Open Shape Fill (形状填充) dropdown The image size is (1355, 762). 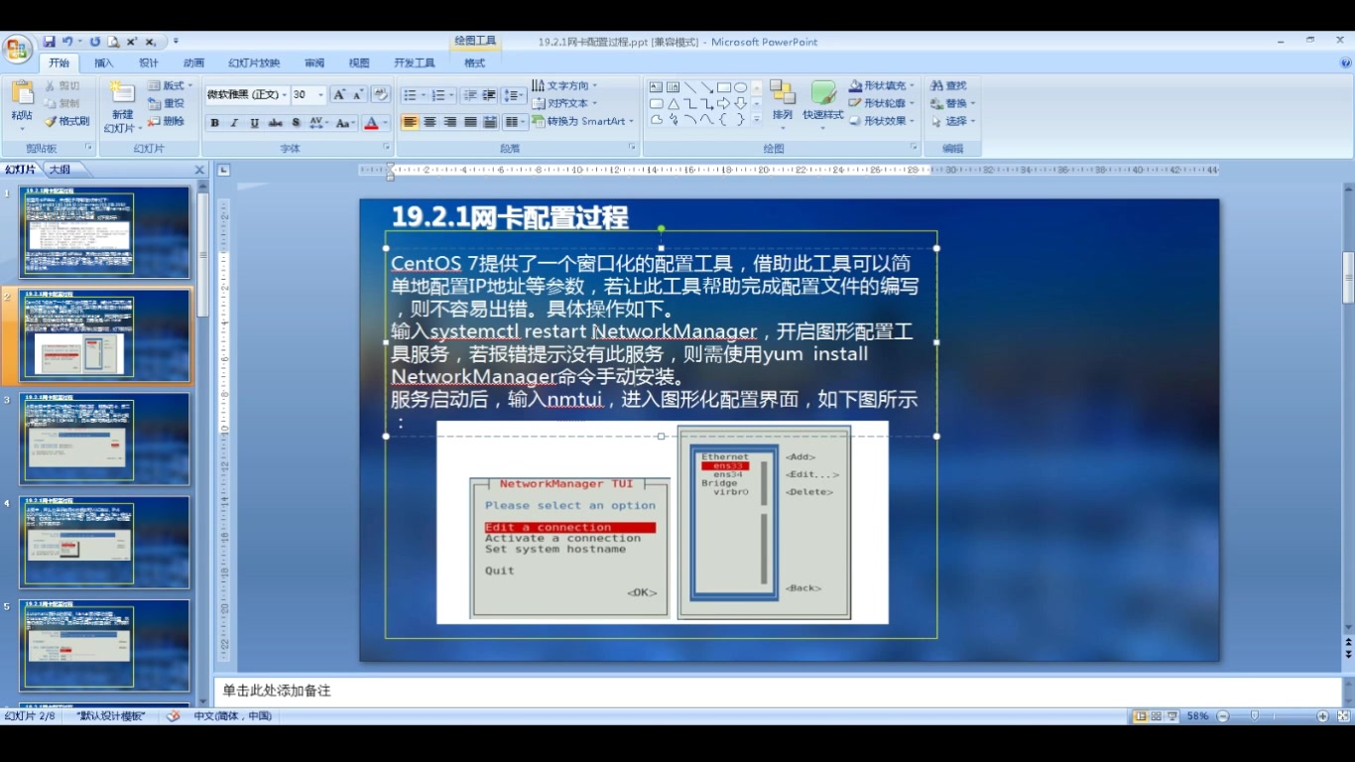click(x=882, y=85)
